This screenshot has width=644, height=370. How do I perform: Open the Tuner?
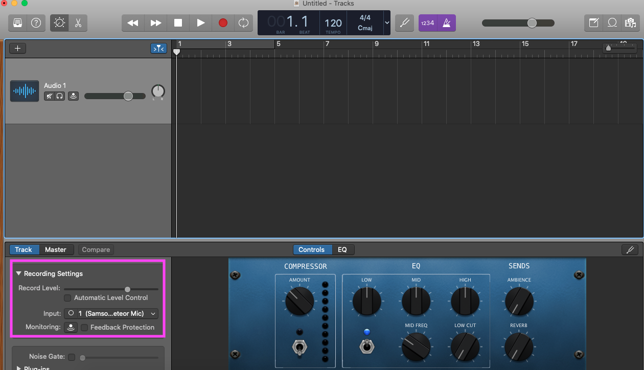[404, 23]
